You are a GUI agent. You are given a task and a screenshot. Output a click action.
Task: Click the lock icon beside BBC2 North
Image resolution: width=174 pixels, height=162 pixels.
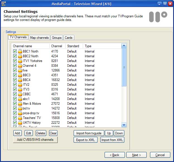(20, 56)
